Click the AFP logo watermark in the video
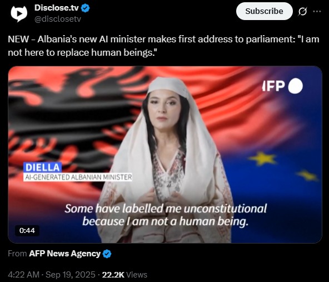The height and width of the screenshot is (282, 329). (282, 86)
